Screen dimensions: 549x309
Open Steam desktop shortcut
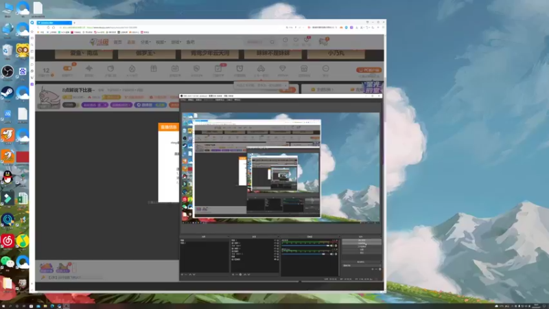click(x=8, y=94)
